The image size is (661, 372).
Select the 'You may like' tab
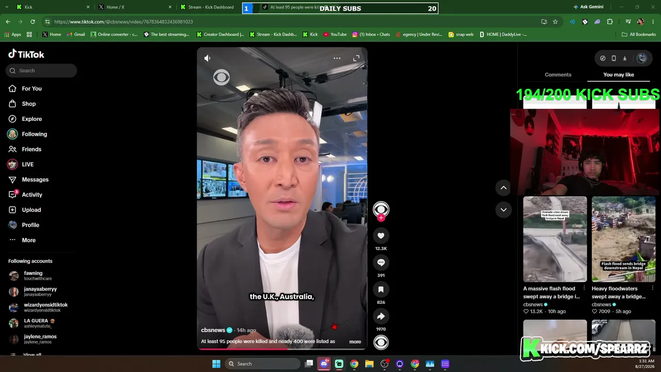point(619,75)
